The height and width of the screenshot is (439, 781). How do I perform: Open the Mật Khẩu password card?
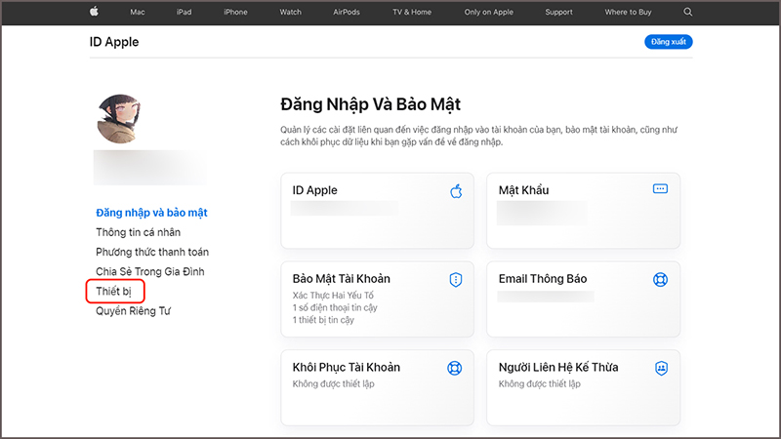tap(583, 211)
